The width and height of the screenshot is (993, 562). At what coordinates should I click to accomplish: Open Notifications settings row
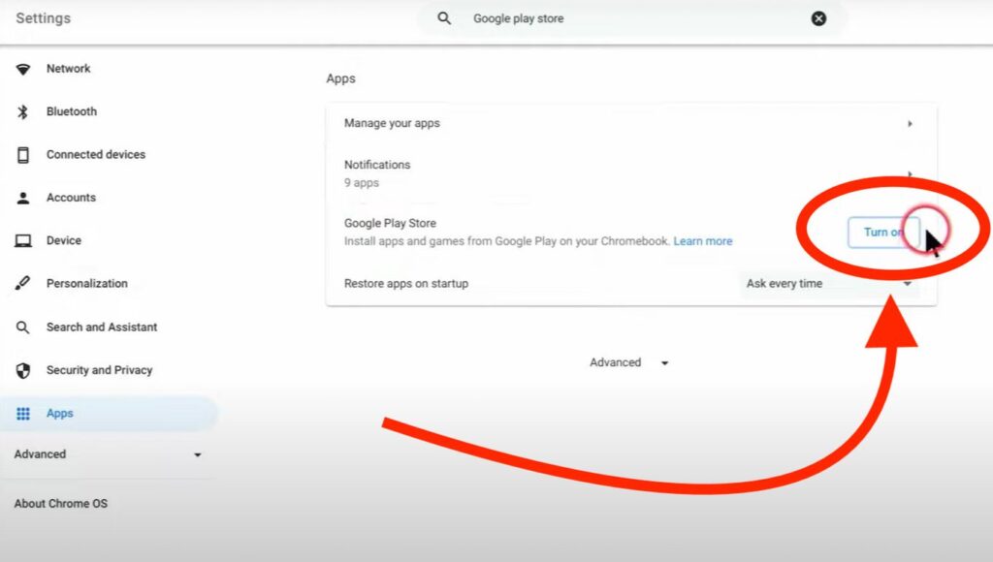pos(630,172)
